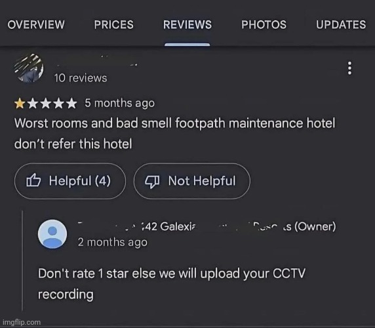Open the Updates tab
375x328 pixels.
[341, 25]
